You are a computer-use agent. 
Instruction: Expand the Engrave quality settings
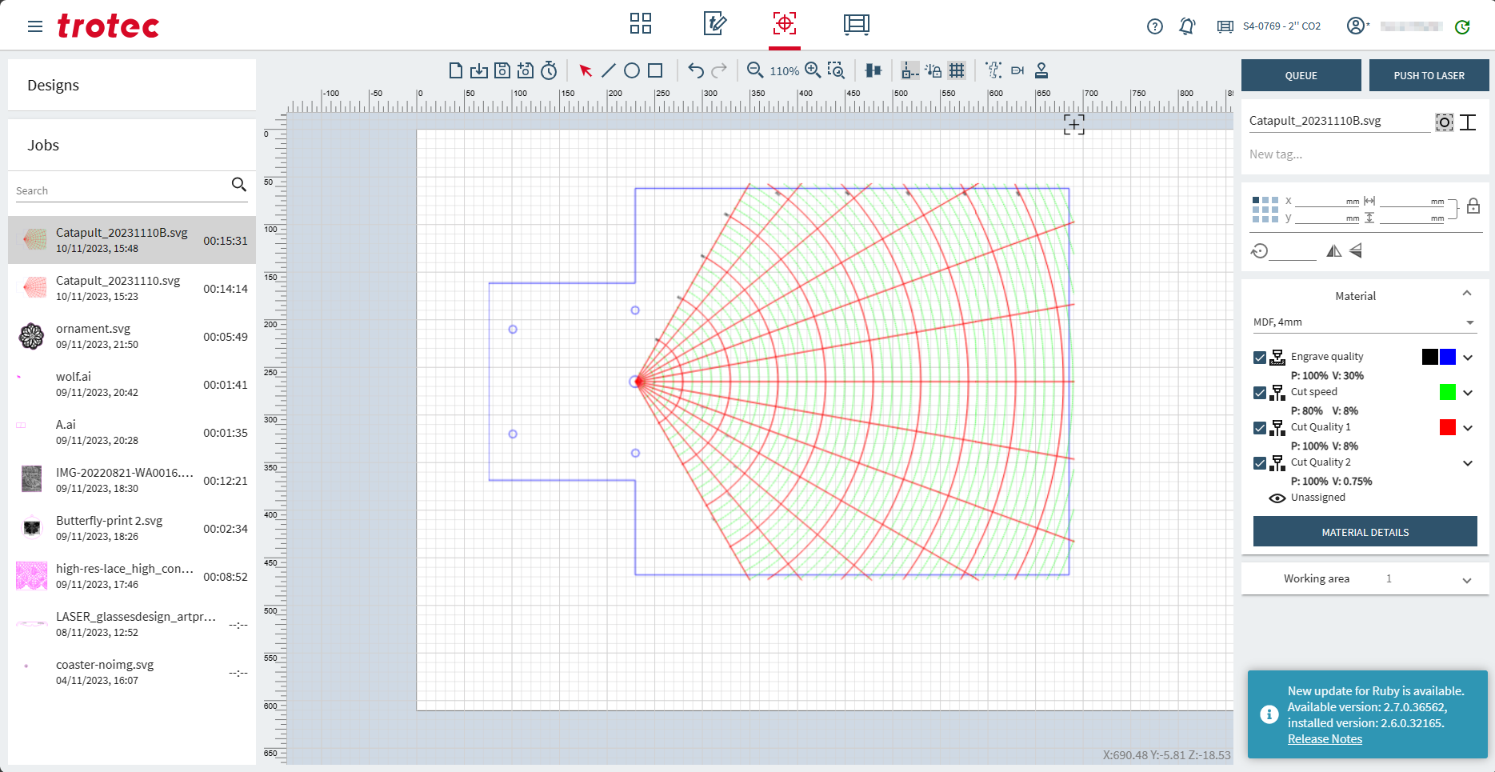point(1468,358)
